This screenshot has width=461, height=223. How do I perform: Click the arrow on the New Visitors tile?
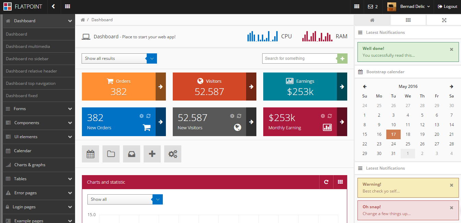(251, 122)
